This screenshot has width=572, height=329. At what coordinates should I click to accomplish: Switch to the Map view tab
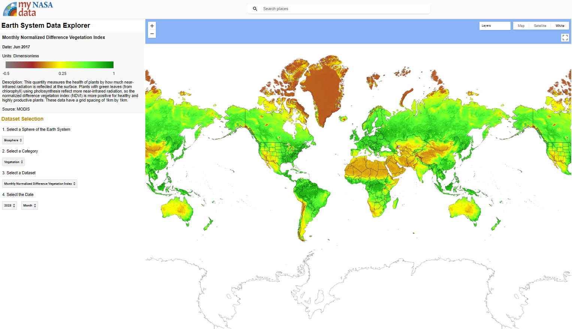521,25
